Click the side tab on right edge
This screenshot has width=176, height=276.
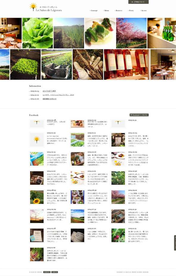coord(175,243)
